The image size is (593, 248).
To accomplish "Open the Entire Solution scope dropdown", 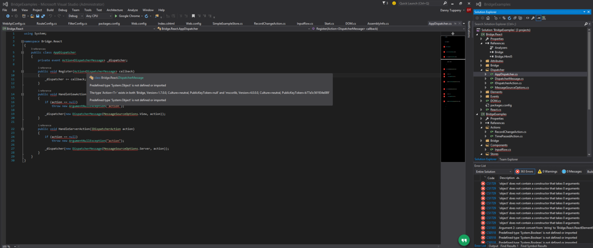I will pyautogui.click(x=494, y=172).
